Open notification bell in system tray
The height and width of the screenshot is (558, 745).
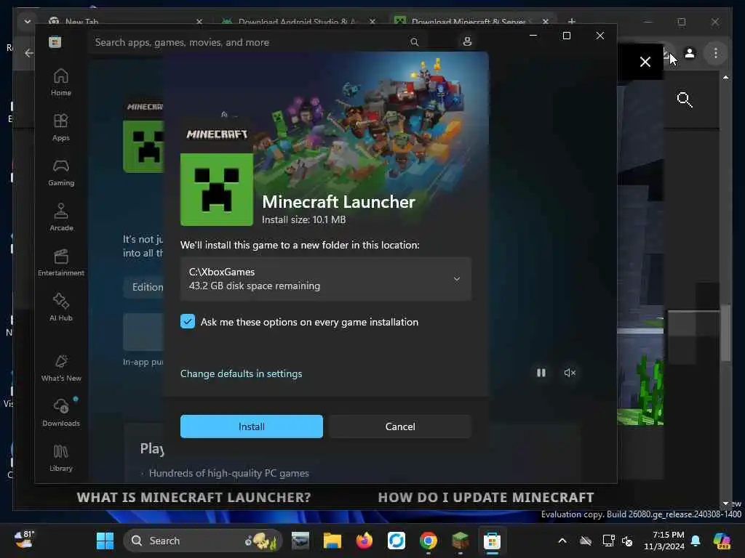(x=696, y=541)
